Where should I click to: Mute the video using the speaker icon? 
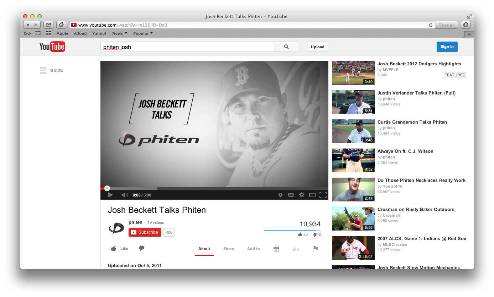point(125,195)
